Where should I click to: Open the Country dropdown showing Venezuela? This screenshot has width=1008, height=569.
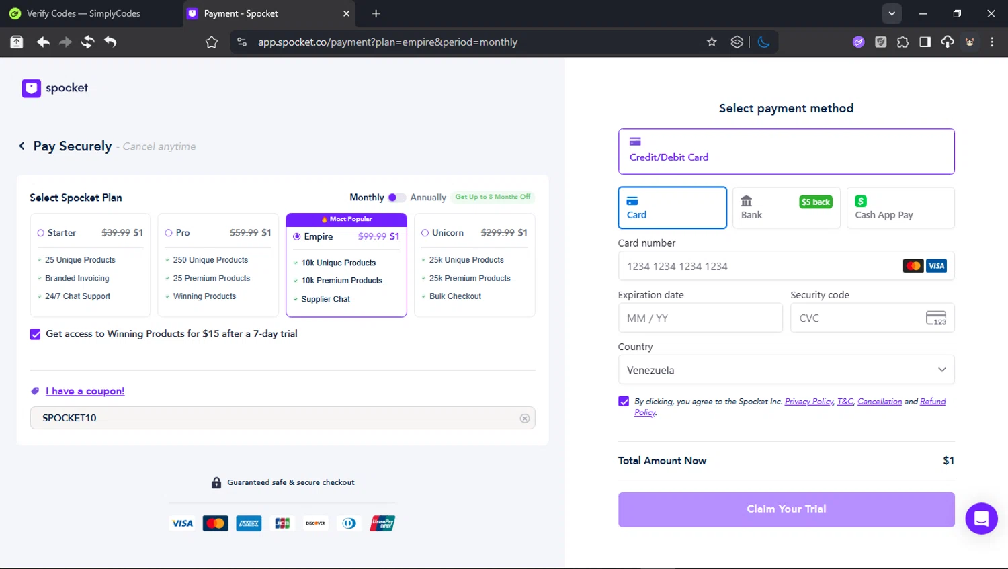point(786,370)
